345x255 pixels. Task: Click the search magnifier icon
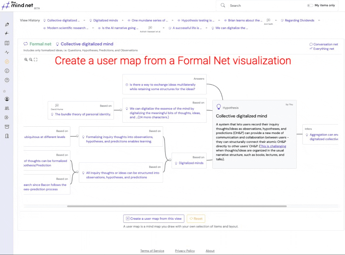point(223,5)
